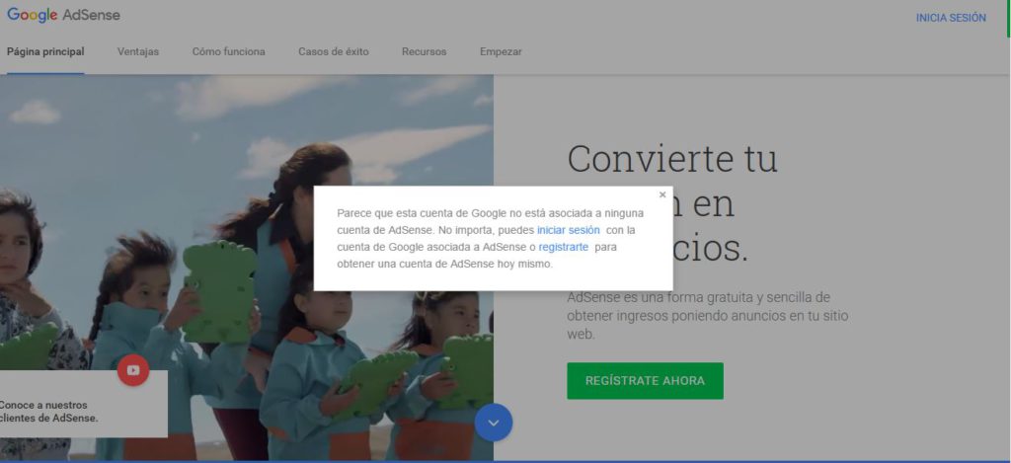
Task: Click the blue down-arrow circle button
Action: coord(494,423)
